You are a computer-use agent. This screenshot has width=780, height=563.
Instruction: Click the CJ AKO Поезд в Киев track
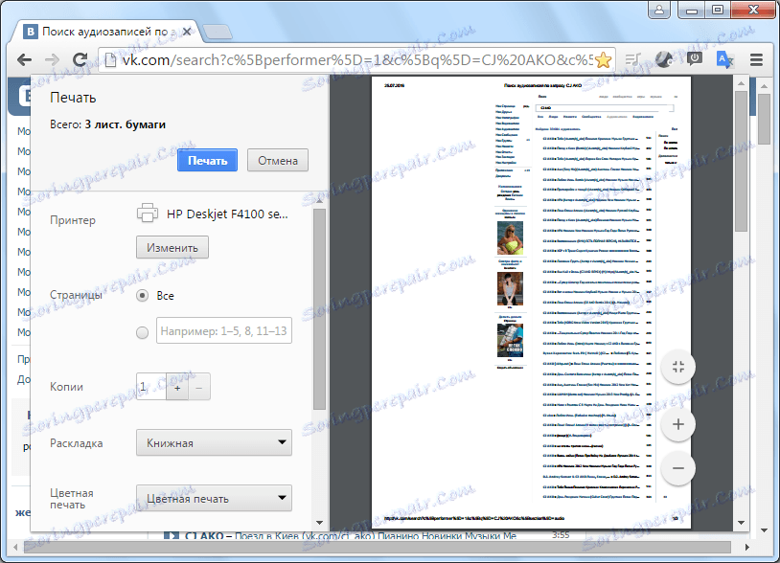coord(350,535)
